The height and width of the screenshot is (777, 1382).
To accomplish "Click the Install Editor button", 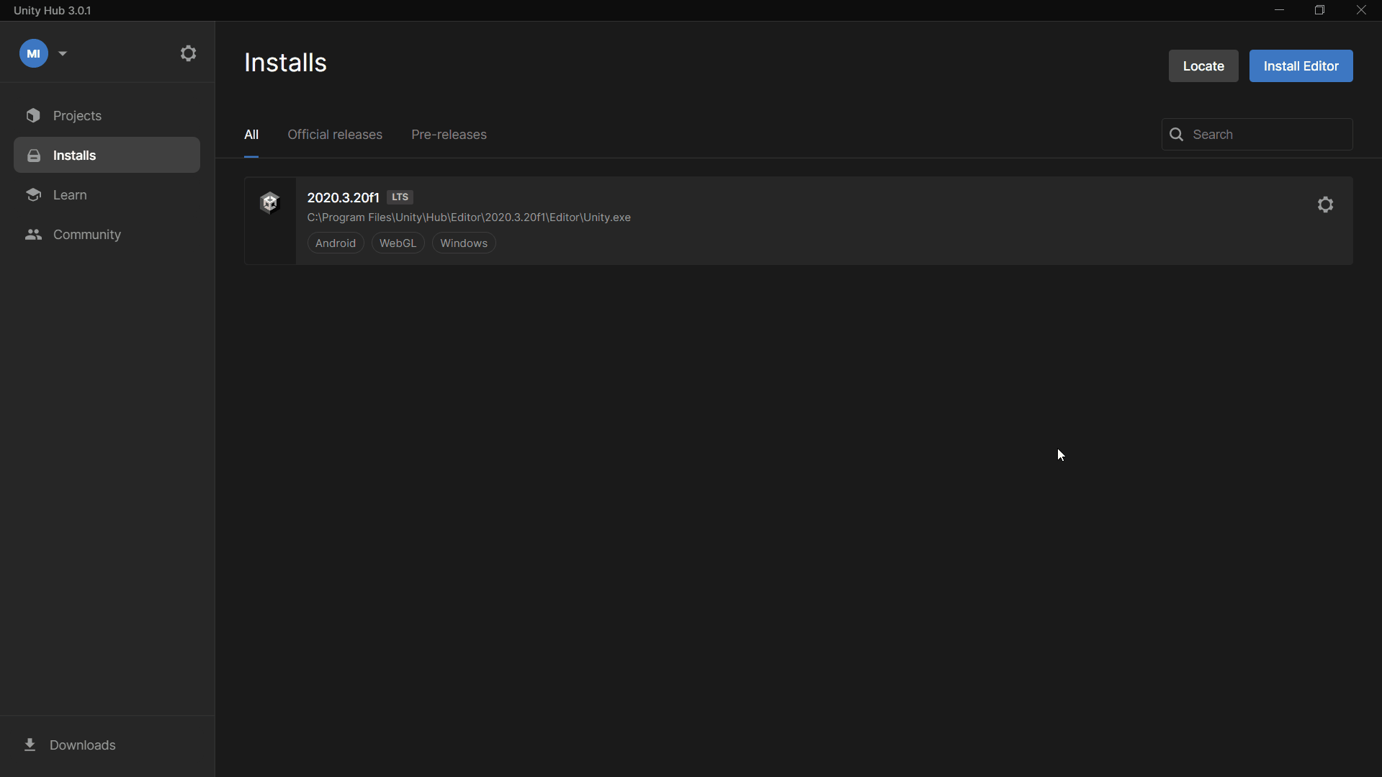I will point(1301,66).
